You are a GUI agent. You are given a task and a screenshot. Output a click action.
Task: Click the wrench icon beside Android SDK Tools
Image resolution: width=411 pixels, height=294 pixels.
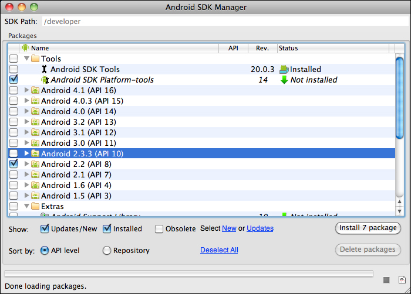pyautogui.click(x=44, y=69)
